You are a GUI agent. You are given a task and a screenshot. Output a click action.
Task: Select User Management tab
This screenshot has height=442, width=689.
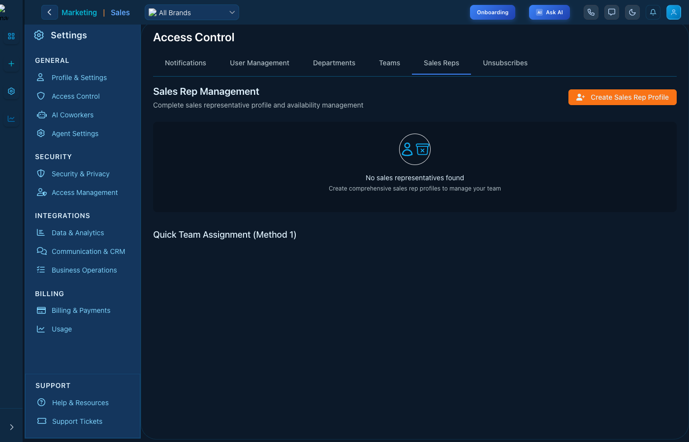pos(259,63)
